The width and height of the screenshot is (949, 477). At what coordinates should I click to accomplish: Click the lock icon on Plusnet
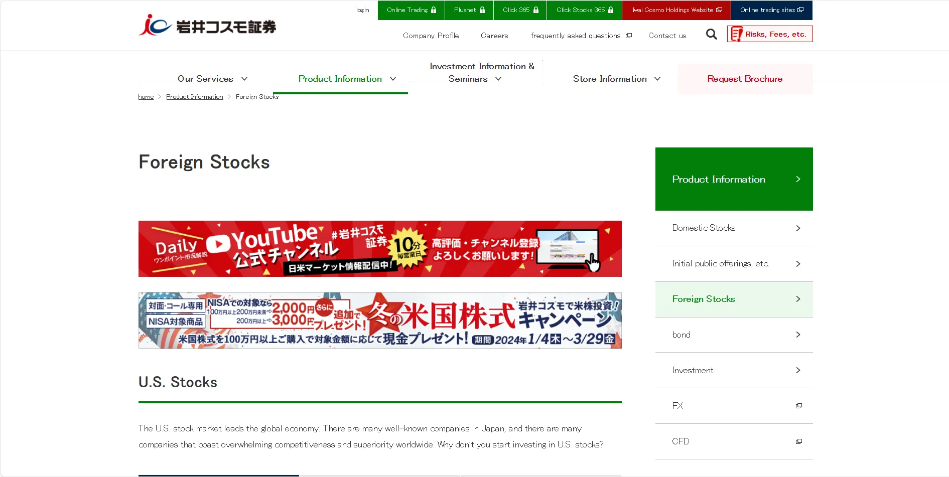coord(482,10)
